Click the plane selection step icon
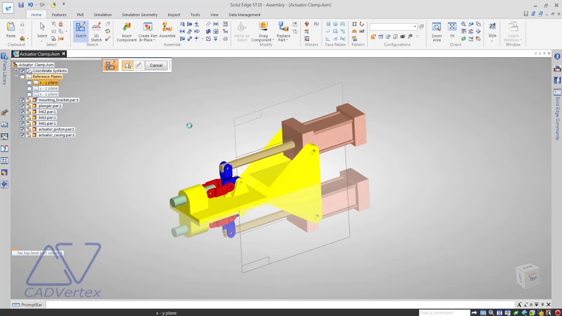562x316 pixels. pyautogui.click(x=127, y=65)
